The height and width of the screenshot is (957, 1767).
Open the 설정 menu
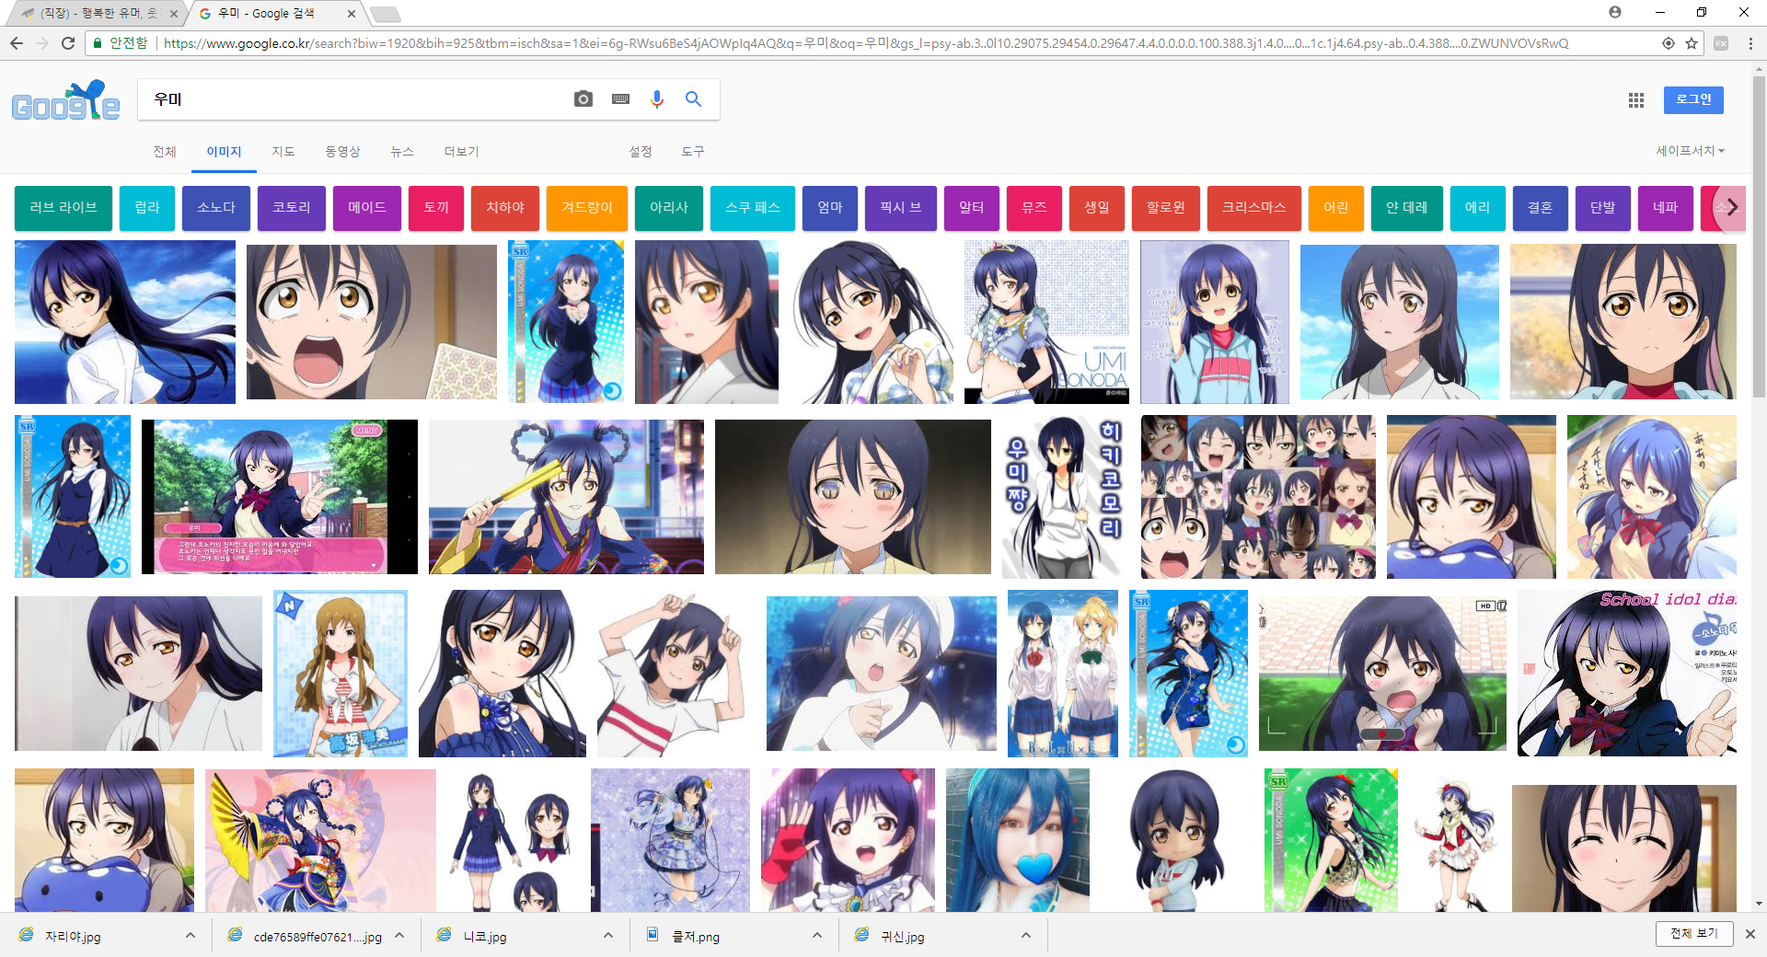[641, 152]
